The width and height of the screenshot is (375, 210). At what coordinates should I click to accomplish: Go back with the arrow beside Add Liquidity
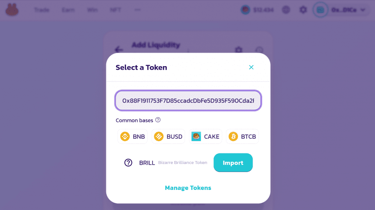click(119, 49)
